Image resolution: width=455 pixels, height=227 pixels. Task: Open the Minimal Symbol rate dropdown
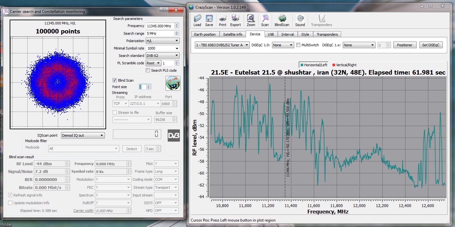(x=162, y=48)
